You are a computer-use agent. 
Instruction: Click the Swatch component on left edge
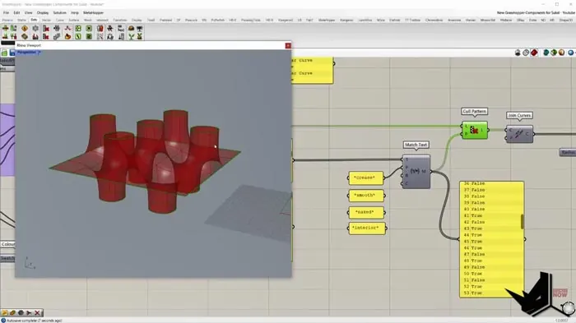(7, 258)
